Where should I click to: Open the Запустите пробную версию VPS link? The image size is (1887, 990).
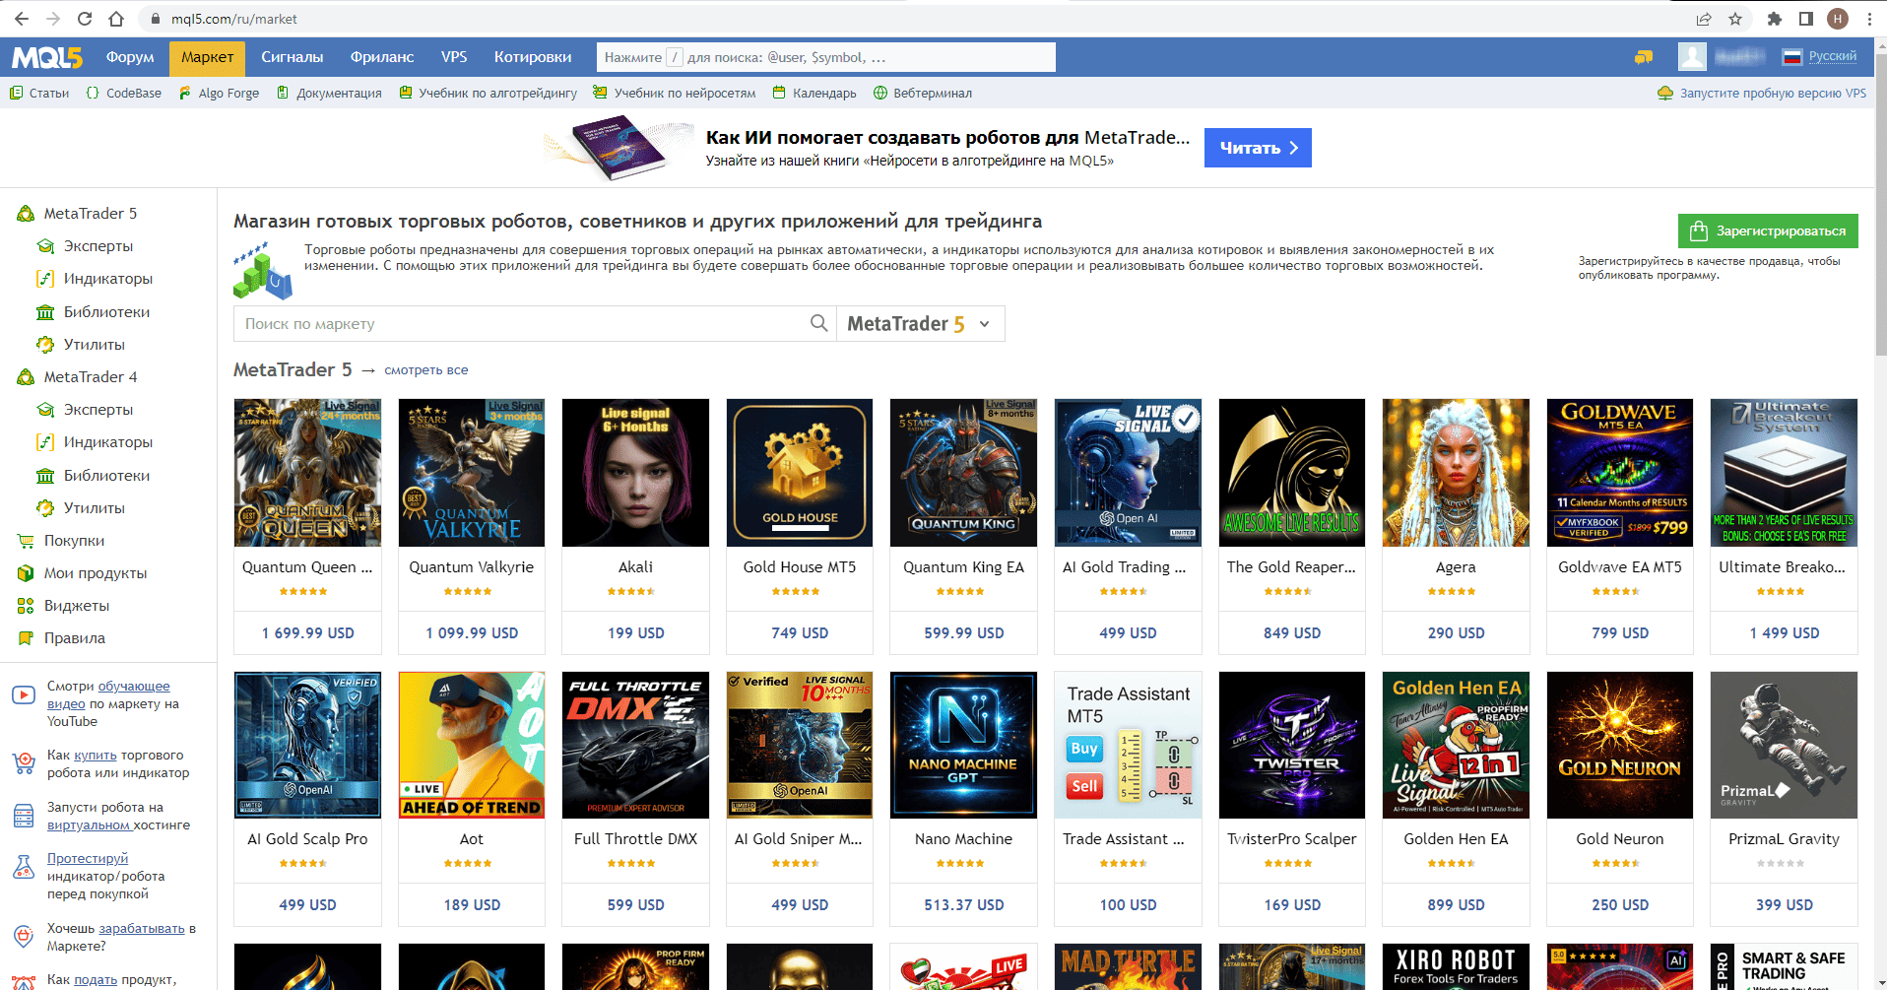point(1773,93)
